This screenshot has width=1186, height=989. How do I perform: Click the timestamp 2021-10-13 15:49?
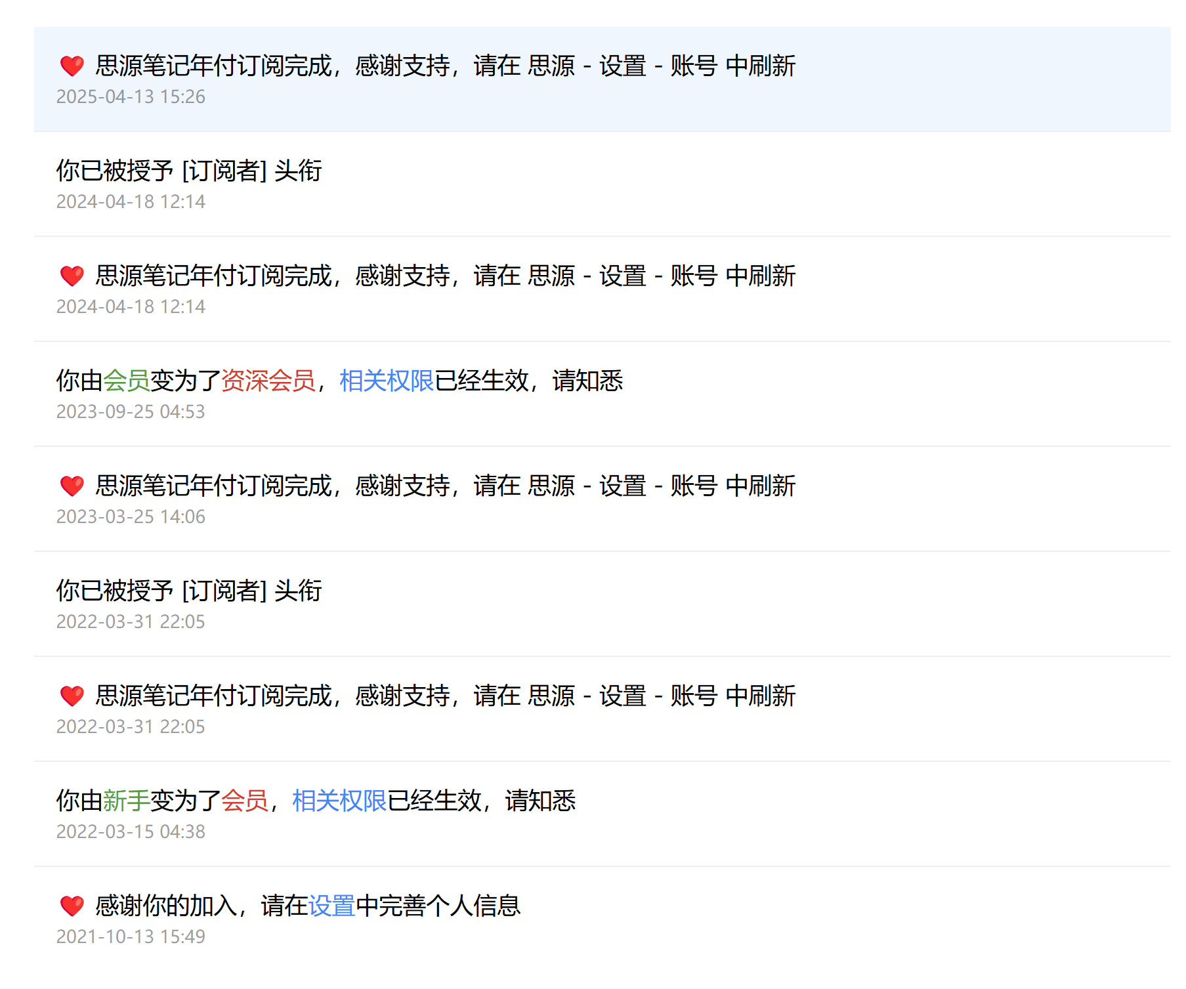coord(131,936)
